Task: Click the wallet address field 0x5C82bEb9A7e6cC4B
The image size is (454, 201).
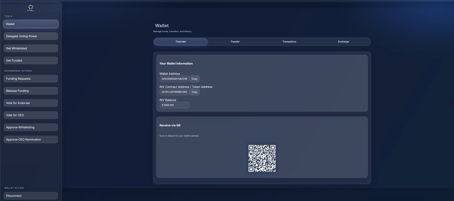Action: [x=174, y=79]
